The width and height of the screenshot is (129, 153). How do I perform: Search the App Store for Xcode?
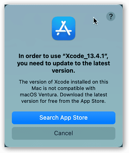tap(64, 118)
